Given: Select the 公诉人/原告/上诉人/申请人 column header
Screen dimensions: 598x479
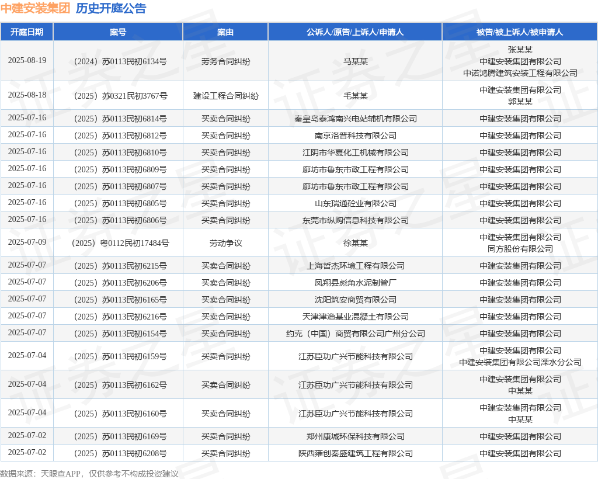Looking at the screenshot, I should click(x=355, y=32).
